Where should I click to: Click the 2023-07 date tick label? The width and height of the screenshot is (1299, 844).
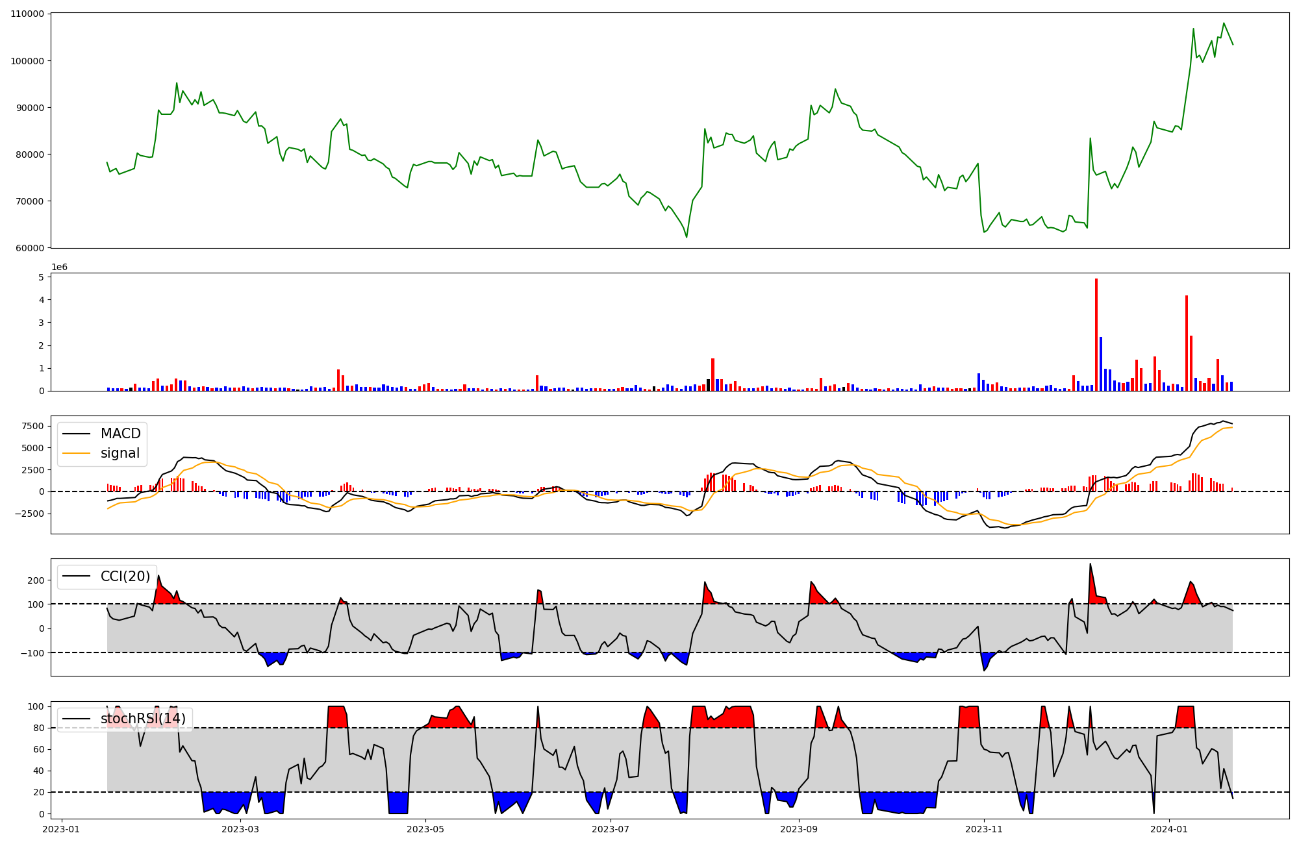pos(611,828)
